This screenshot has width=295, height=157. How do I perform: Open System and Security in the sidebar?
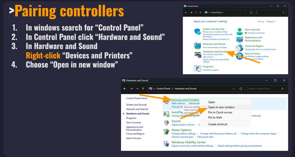137,105
